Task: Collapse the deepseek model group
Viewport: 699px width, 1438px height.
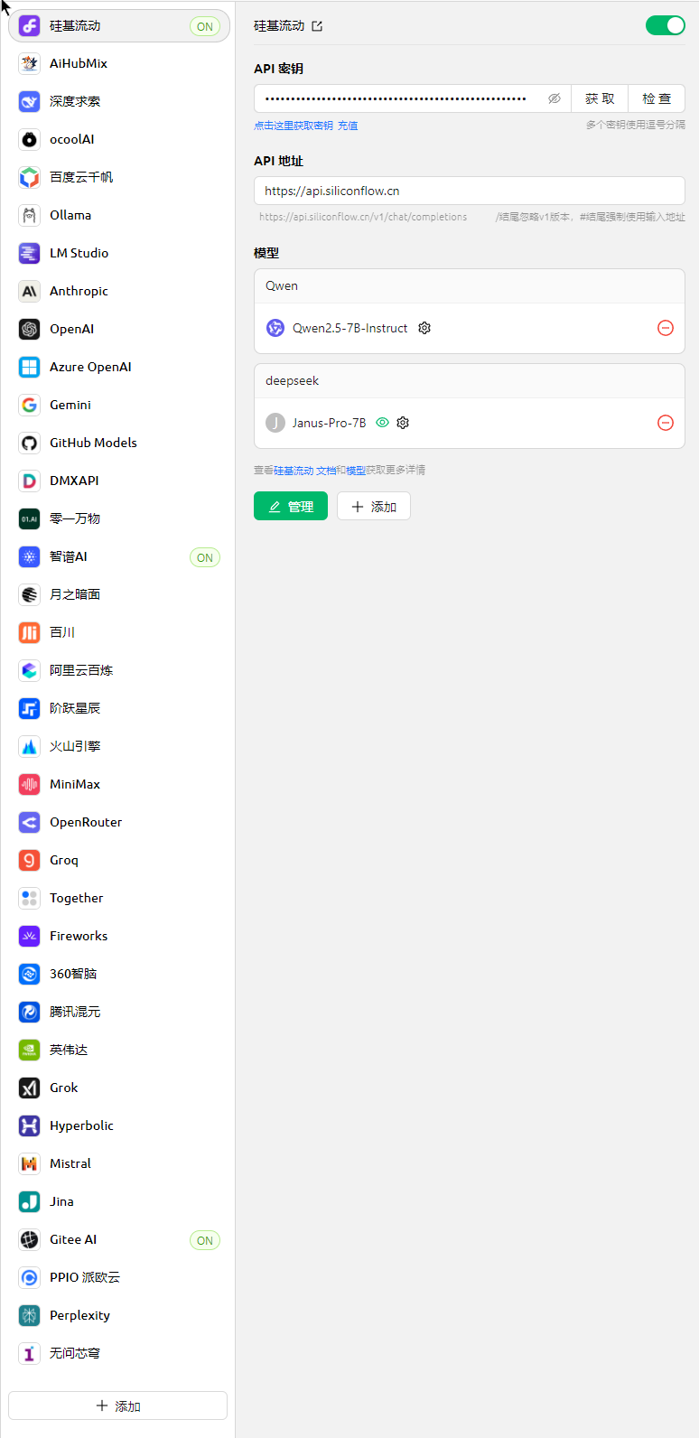Action: (x=470, y=380)
